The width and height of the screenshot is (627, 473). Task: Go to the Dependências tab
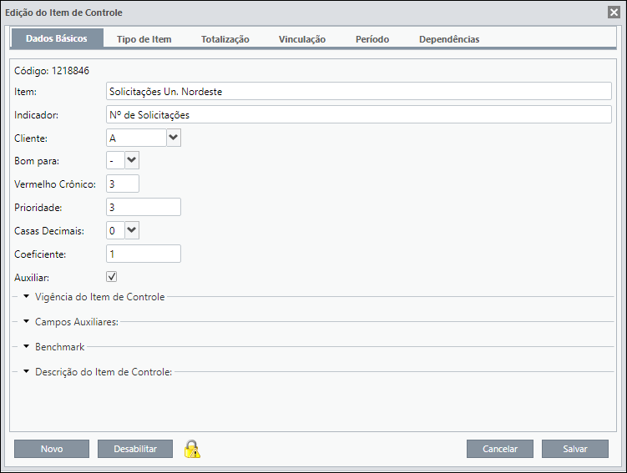pos(449,39)
